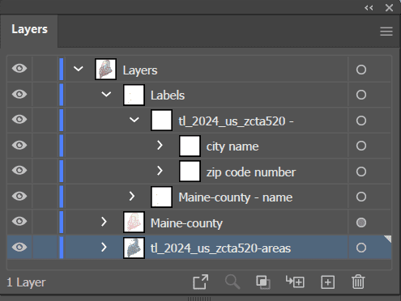Click thumbnail of Labels layer

point(134,95)
